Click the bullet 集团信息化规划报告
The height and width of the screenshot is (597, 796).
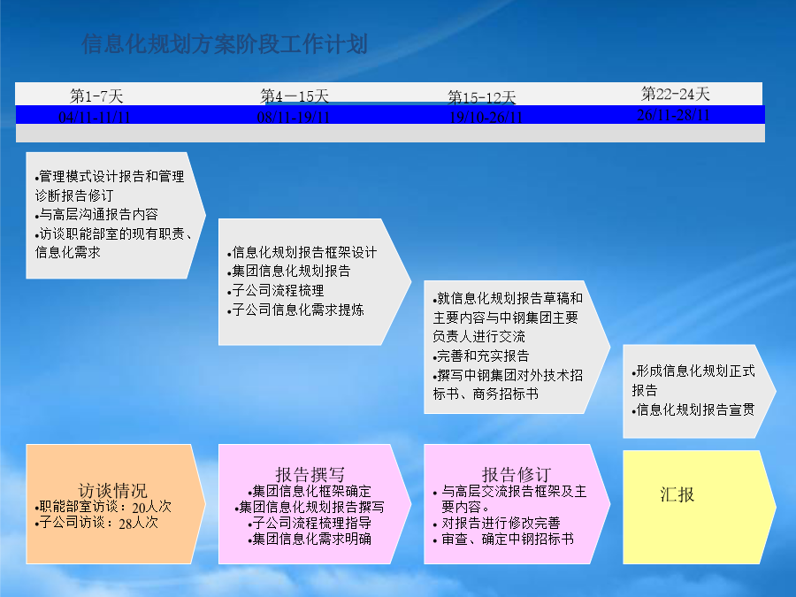(x=289, y=272)
